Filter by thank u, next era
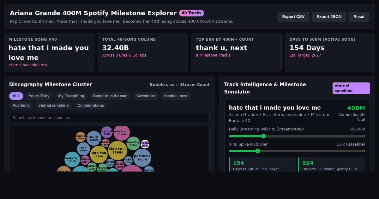Screen dimensions: 379x199 176,96
